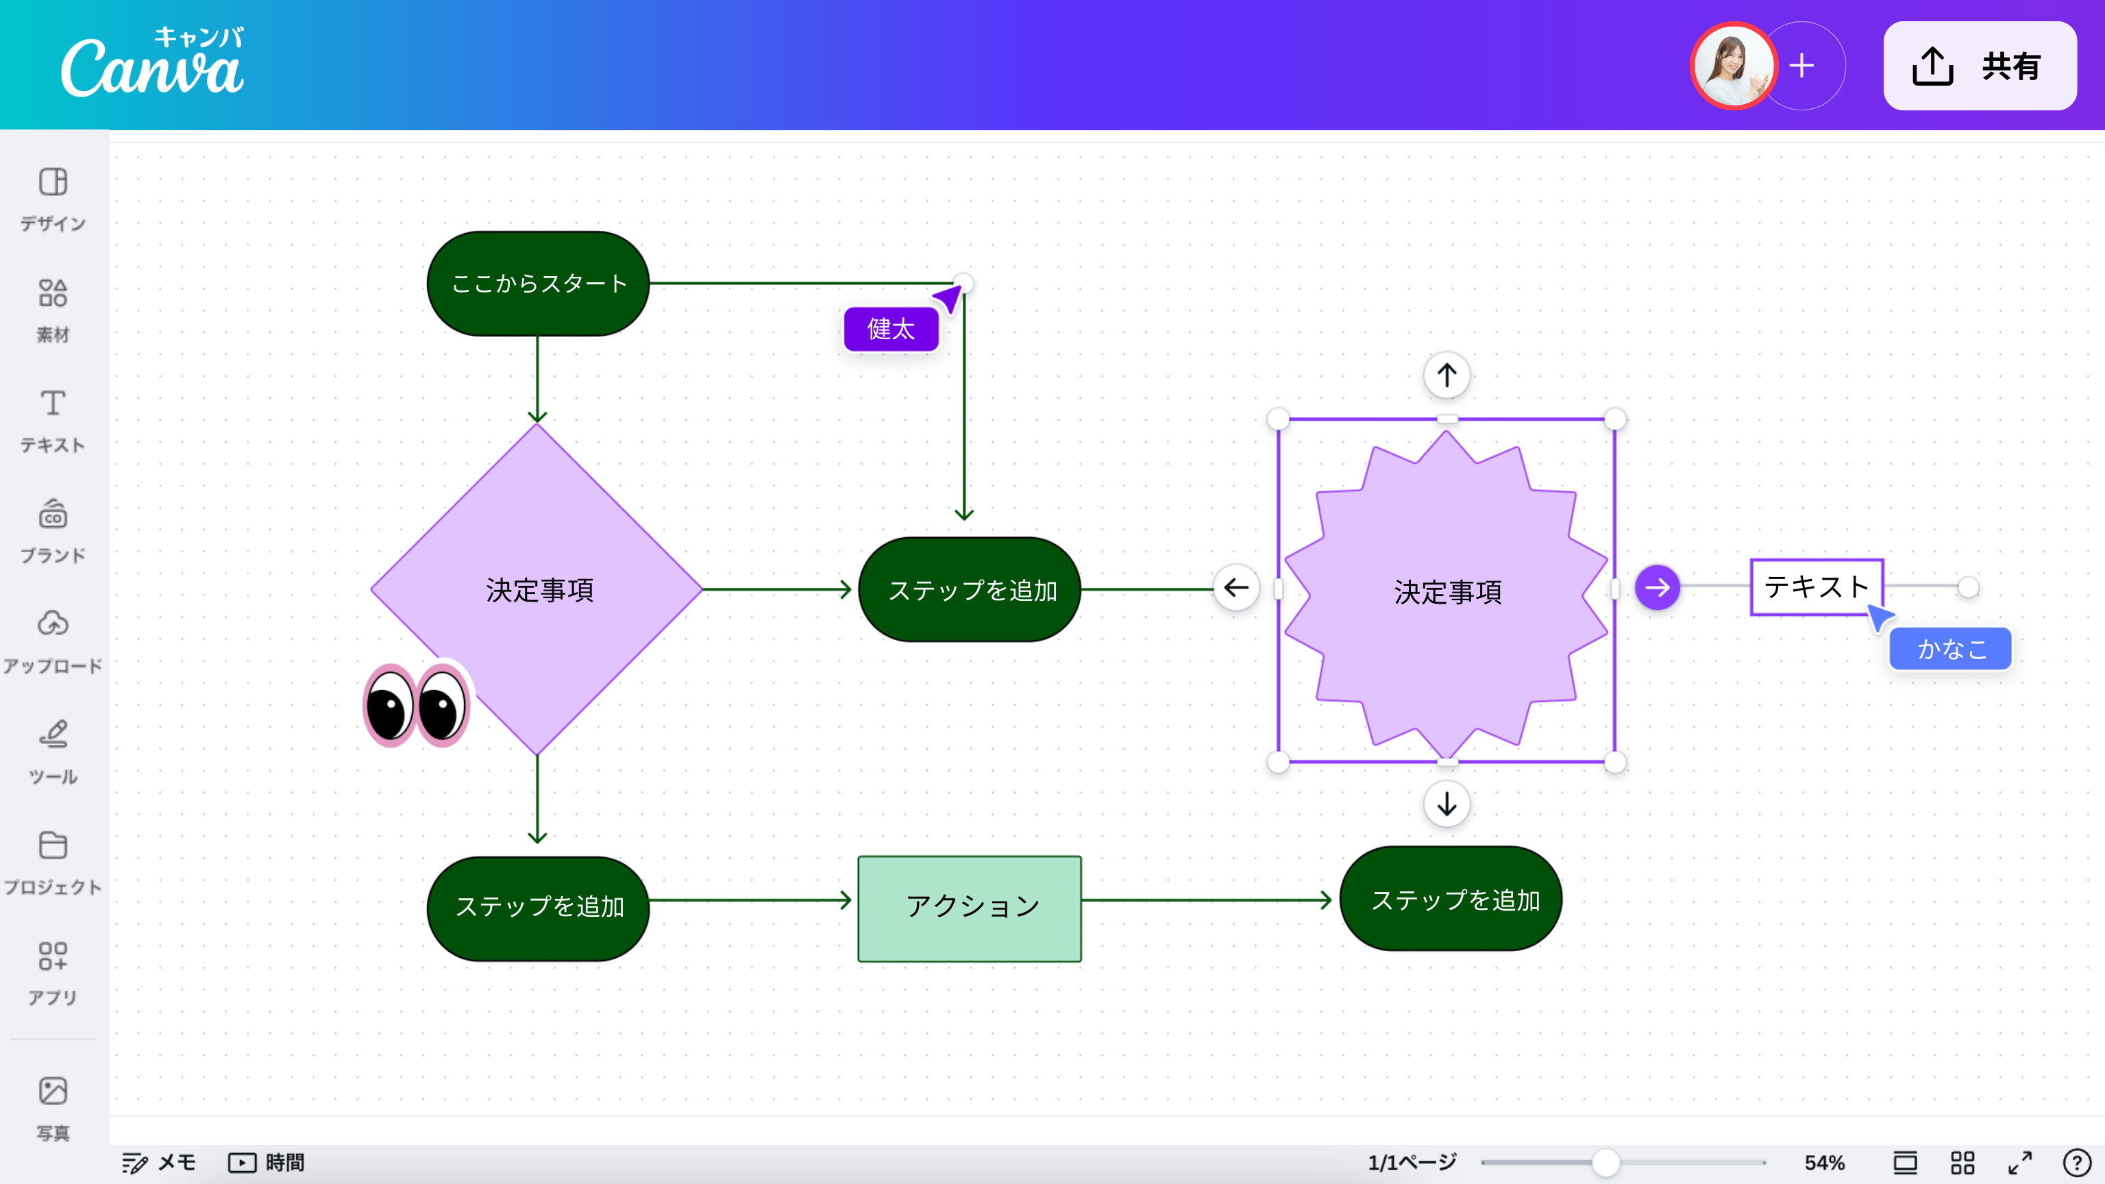2105x1184 pixels.
Task: Click the 共有 (Share) button
Action: point(1978,68)
